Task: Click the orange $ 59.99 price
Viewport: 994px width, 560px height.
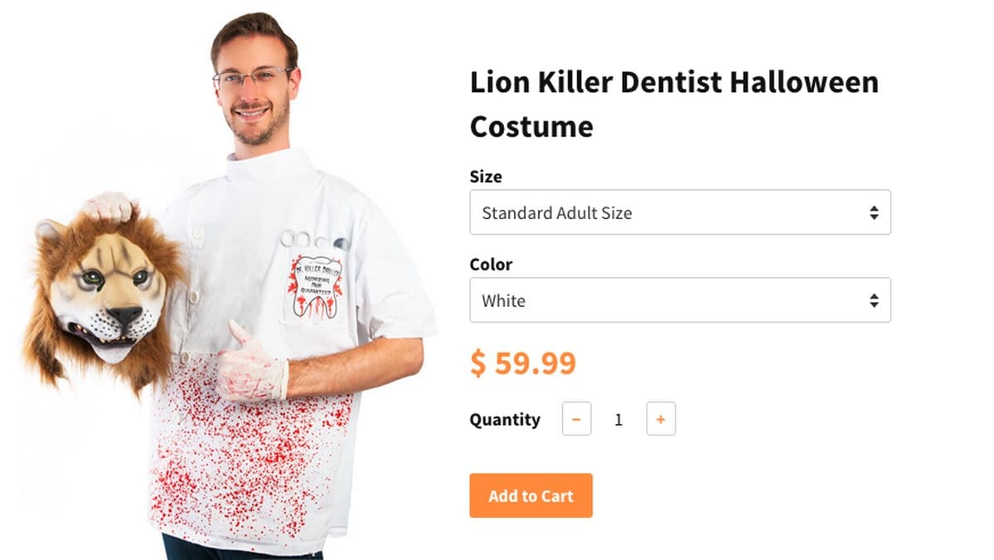Action: pos(523,363)
